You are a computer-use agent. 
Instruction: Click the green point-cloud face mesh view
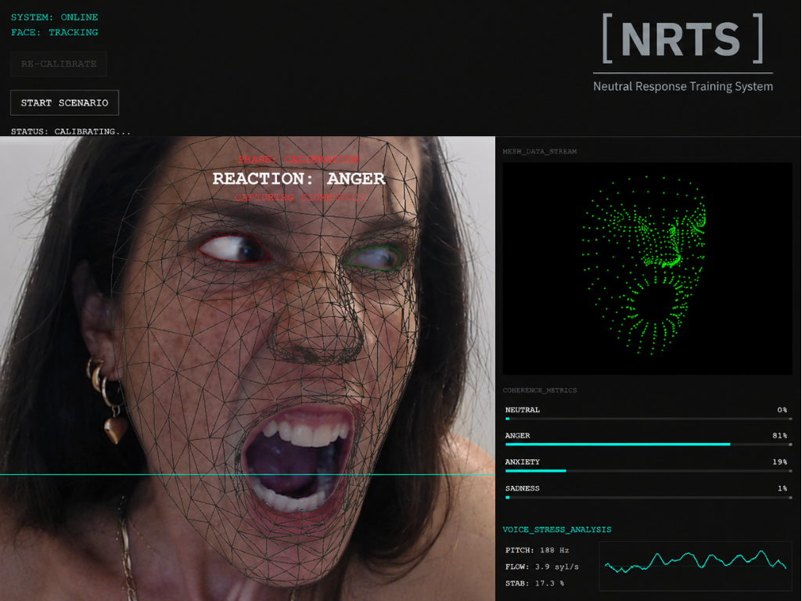click(x=647, y=268)
